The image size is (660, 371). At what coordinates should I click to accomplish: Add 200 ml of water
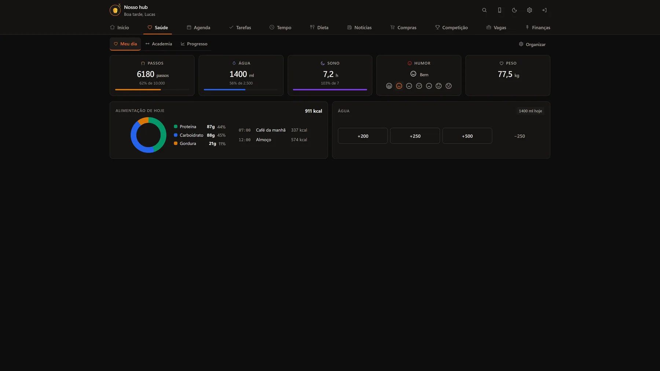pos(363,136)
